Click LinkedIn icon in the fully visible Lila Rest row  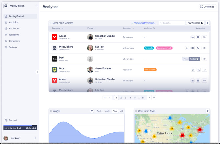187,48
